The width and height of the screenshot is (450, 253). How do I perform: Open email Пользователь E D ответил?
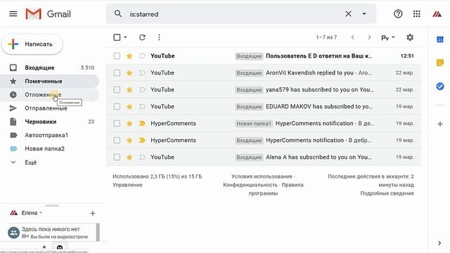[x=319, y=56]
